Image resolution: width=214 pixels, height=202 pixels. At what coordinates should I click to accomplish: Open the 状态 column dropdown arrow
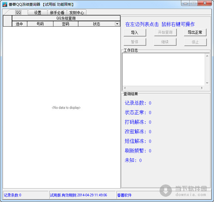pos(117,24)
